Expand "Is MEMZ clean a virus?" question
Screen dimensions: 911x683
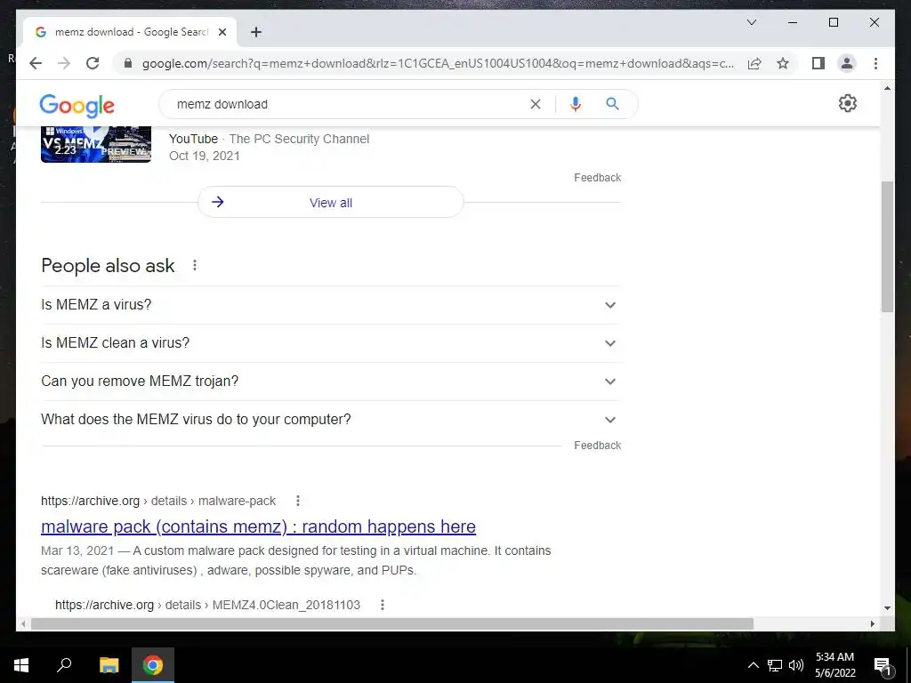coord(331,343)
